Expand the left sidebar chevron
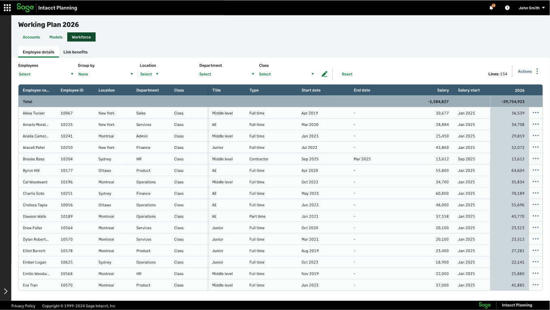This screenshot has width=550, height=310. tap(6, 291)
